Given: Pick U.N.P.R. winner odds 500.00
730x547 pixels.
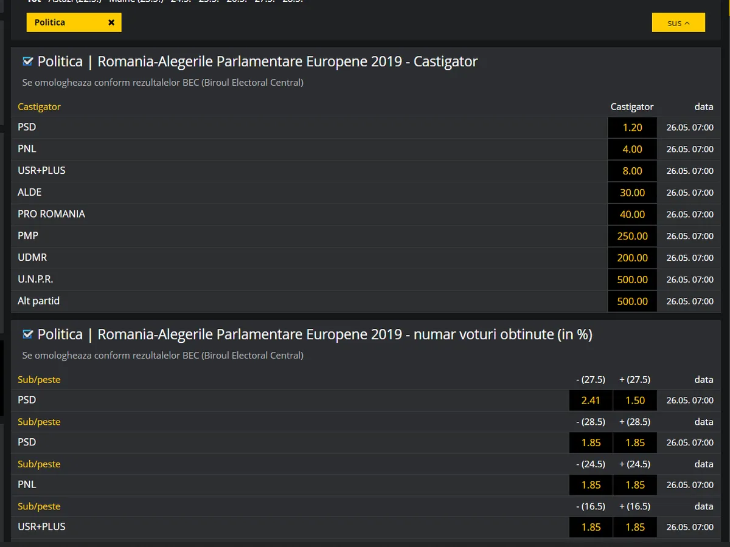Looking at the screenshot, I should [632, 280].
